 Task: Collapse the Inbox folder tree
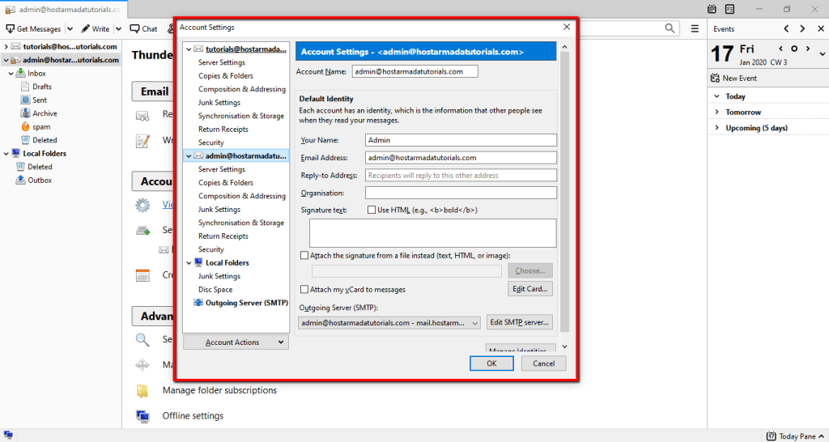tap(11, 74)
